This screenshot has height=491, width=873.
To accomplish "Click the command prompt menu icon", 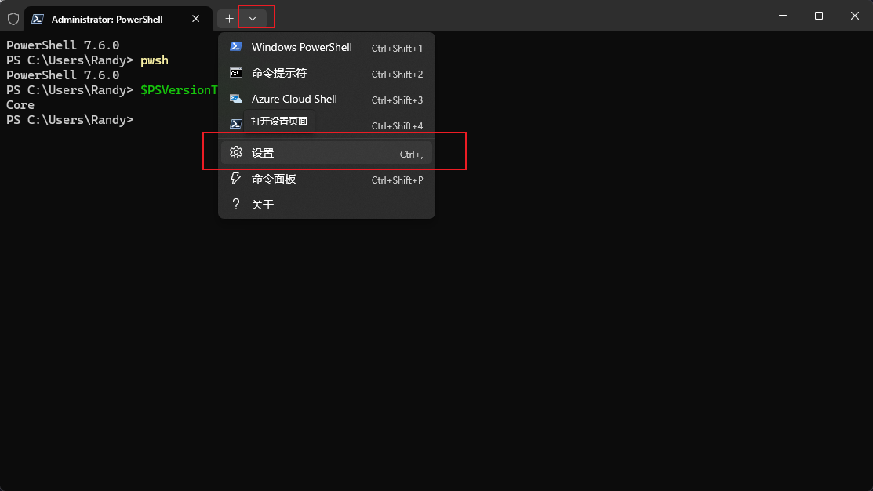I will point(236,73).
